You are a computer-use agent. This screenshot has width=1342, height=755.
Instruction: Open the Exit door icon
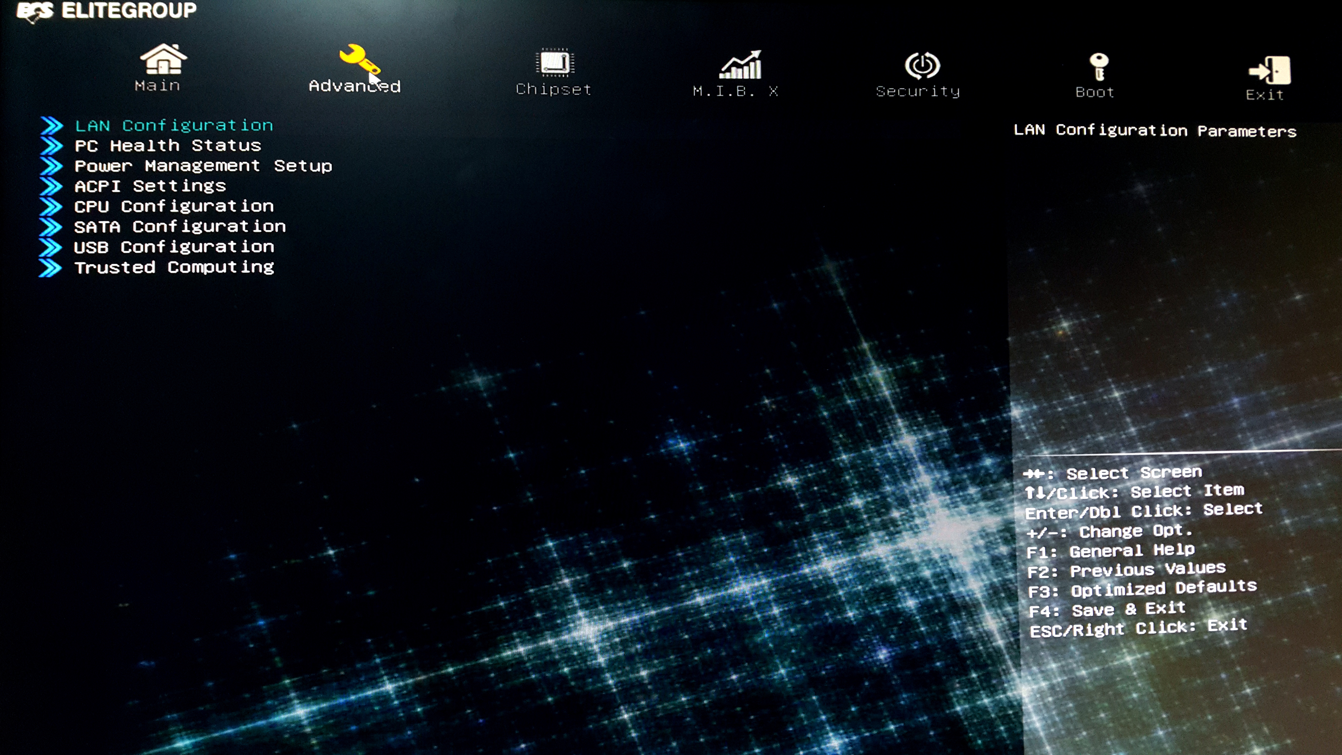pos(1269,70)
